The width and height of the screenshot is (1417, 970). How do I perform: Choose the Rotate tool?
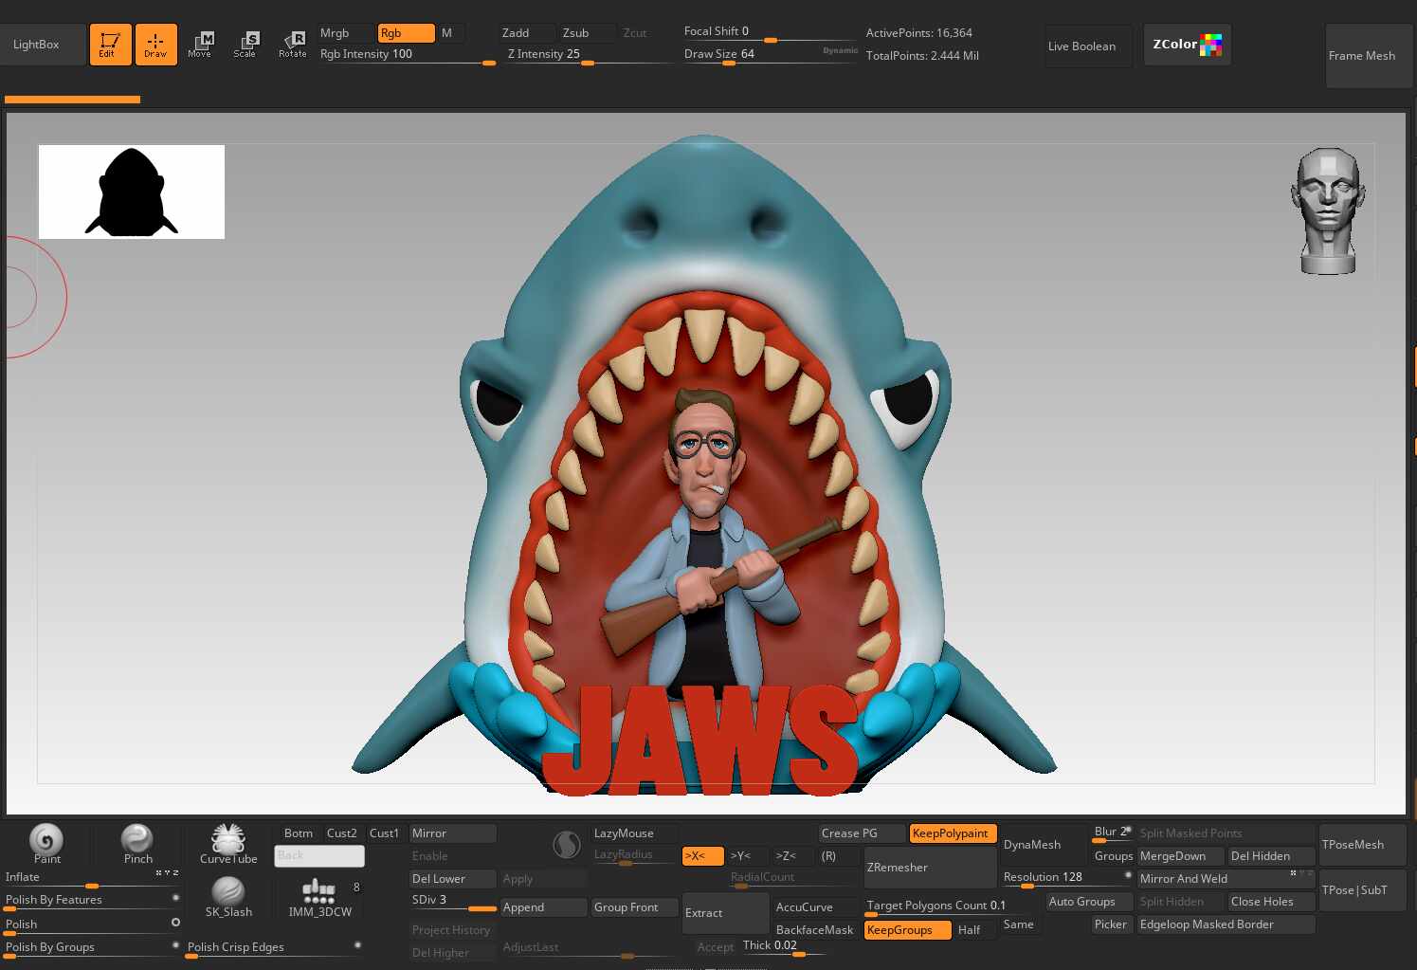(293, 45)
